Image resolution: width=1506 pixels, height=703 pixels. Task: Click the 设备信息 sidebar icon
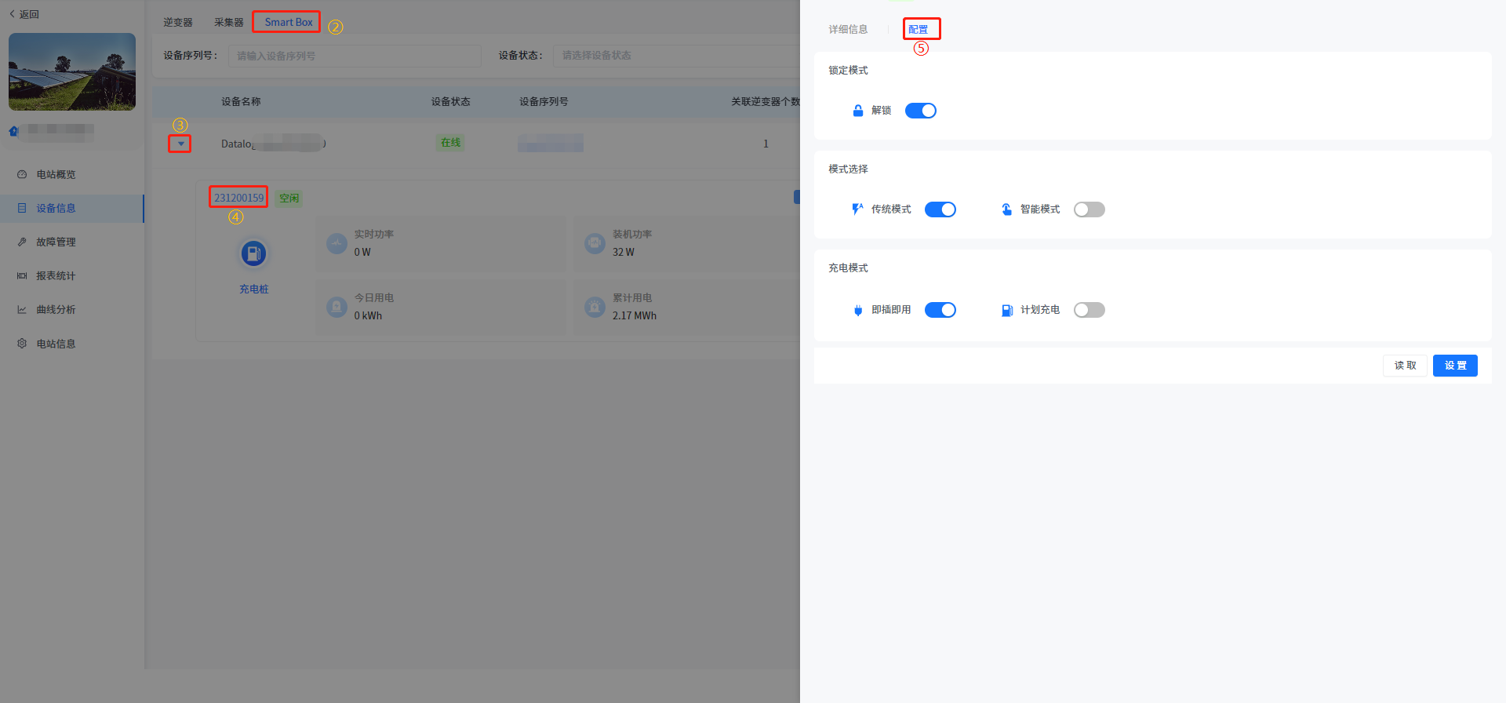click(x=22, y=208)
